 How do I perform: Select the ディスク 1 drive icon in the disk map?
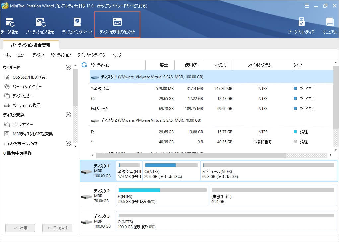point(86,172)
